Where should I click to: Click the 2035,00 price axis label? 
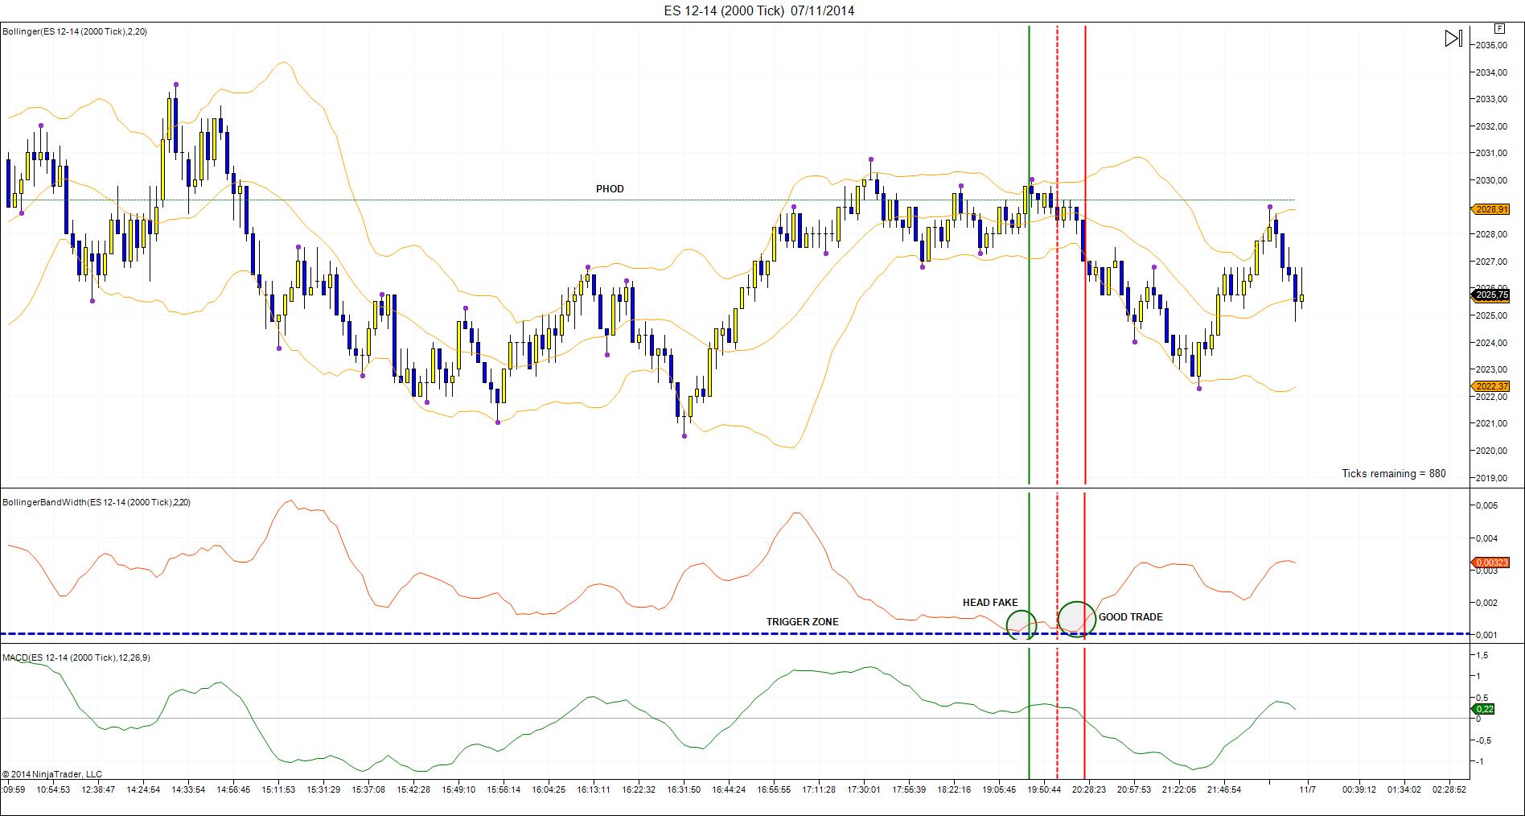(x=1491, y=45)
